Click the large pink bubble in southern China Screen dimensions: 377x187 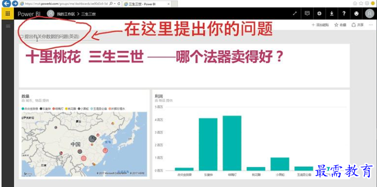[84, 159]
